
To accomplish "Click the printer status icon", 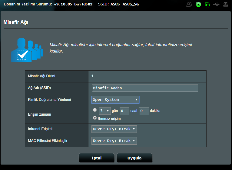I will click(x=226, y=5).
